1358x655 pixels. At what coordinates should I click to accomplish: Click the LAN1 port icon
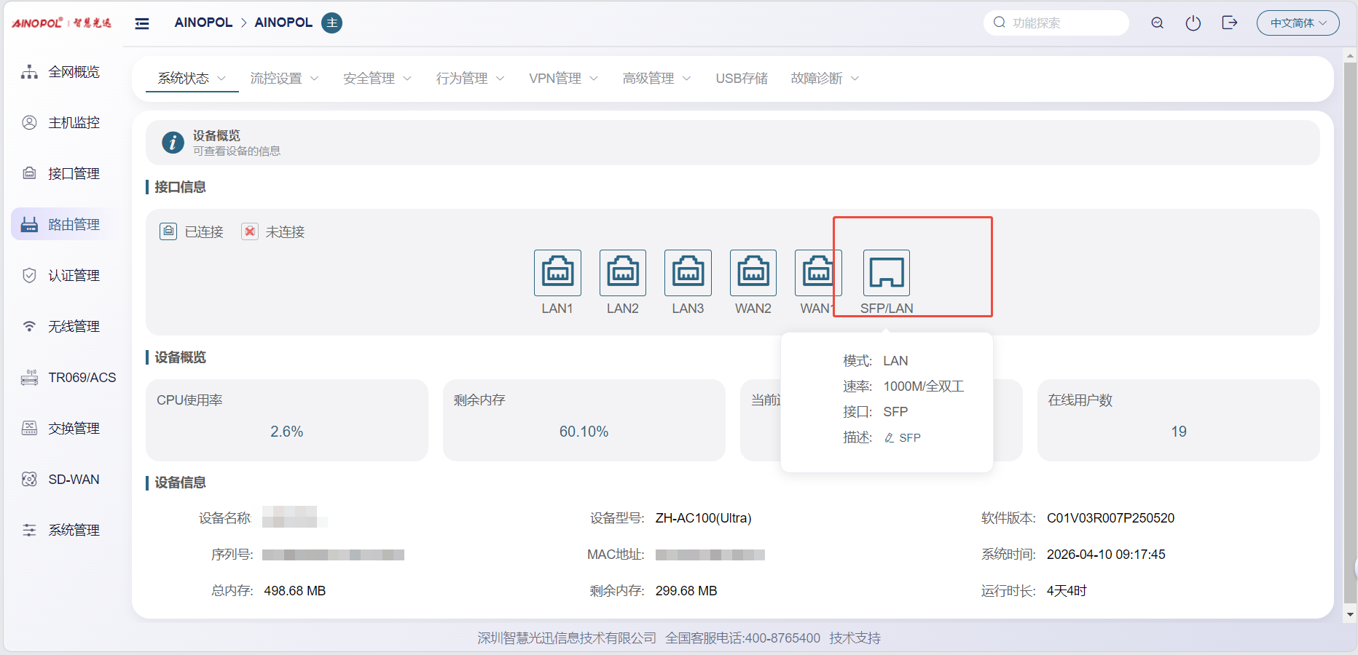pyautogui.click(x=557, y=273)
